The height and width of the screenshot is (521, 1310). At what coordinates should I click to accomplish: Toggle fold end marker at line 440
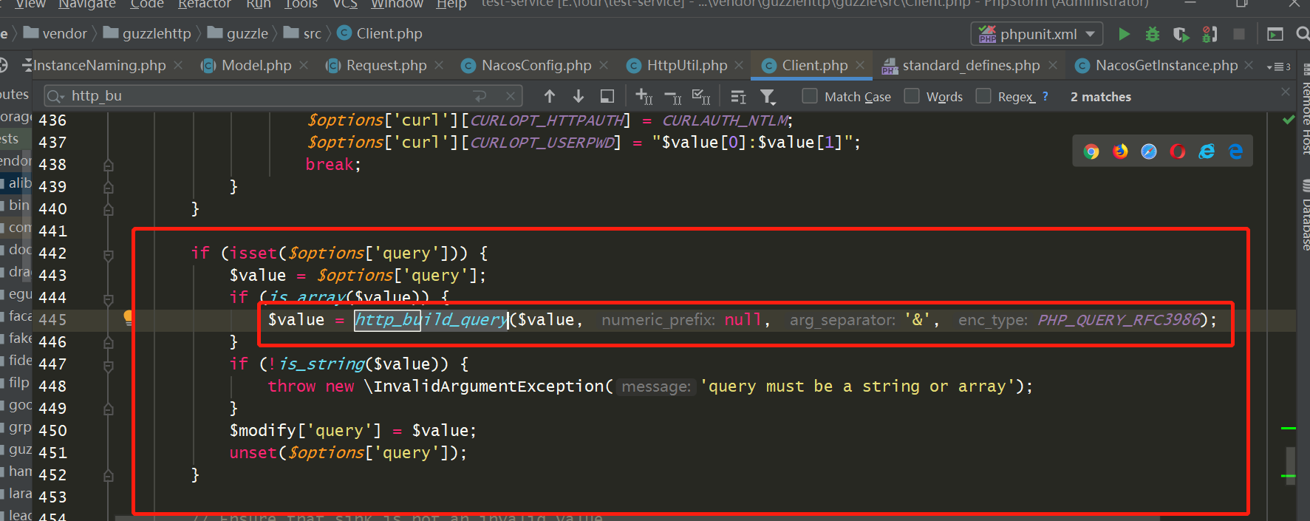[109, 210]
